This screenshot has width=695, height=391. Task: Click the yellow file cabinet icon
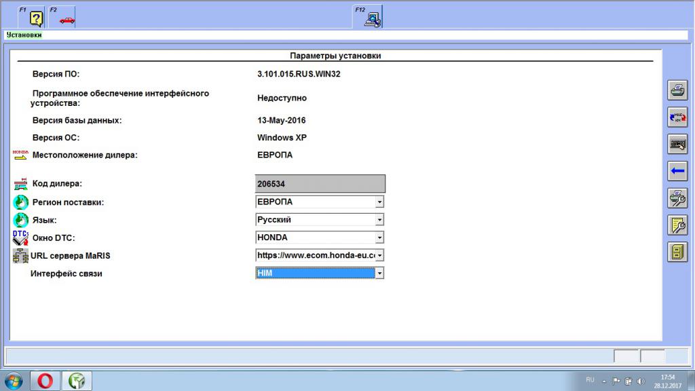click(x=677, y=252)
